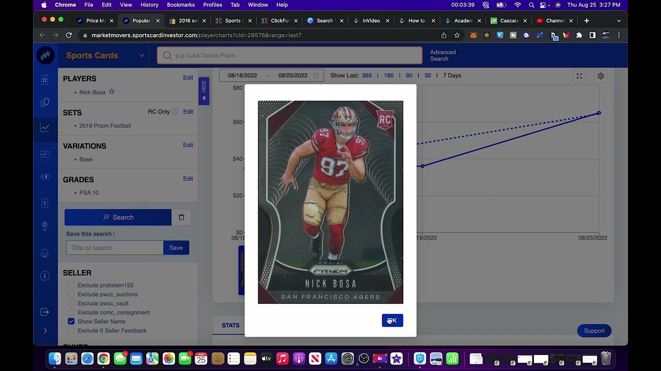This screenshot has width=661, height=371.
Task: Click the chart fullscreen expand icon
Action: [579, 76]
